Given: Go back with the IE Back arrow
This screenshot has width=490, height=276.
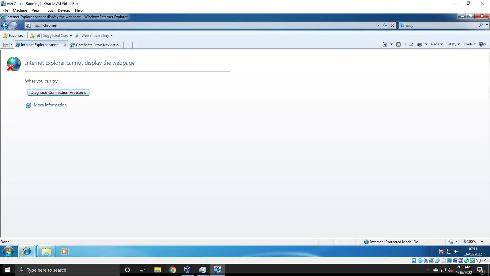Looking at the screenshot, I should tap(5, 25).
